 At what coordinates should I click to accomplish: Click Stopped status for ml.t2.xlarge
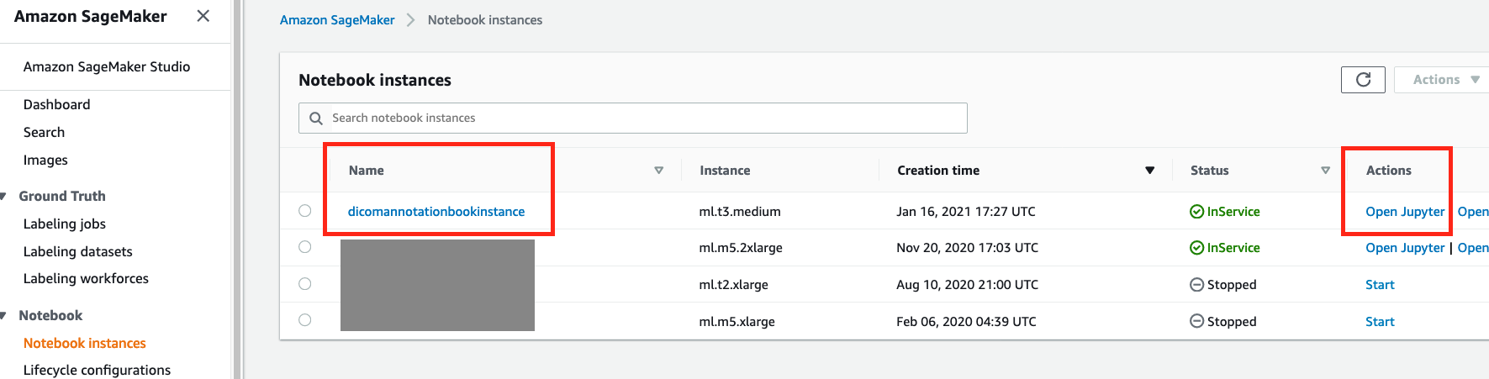point(1223,285)
